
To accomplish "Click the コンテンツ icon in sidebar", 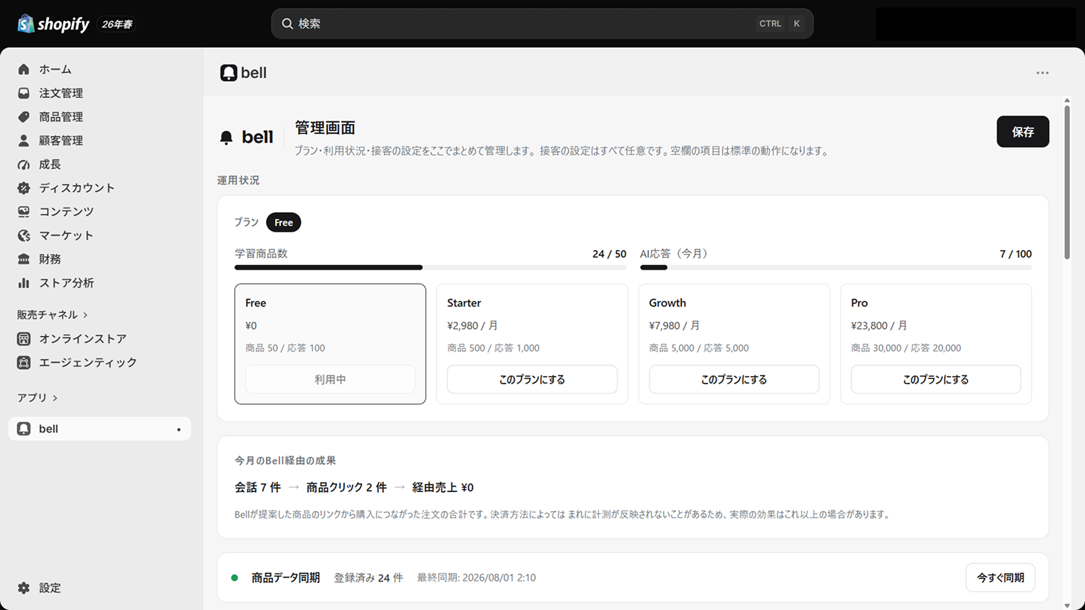I will (x=24, y=211).
